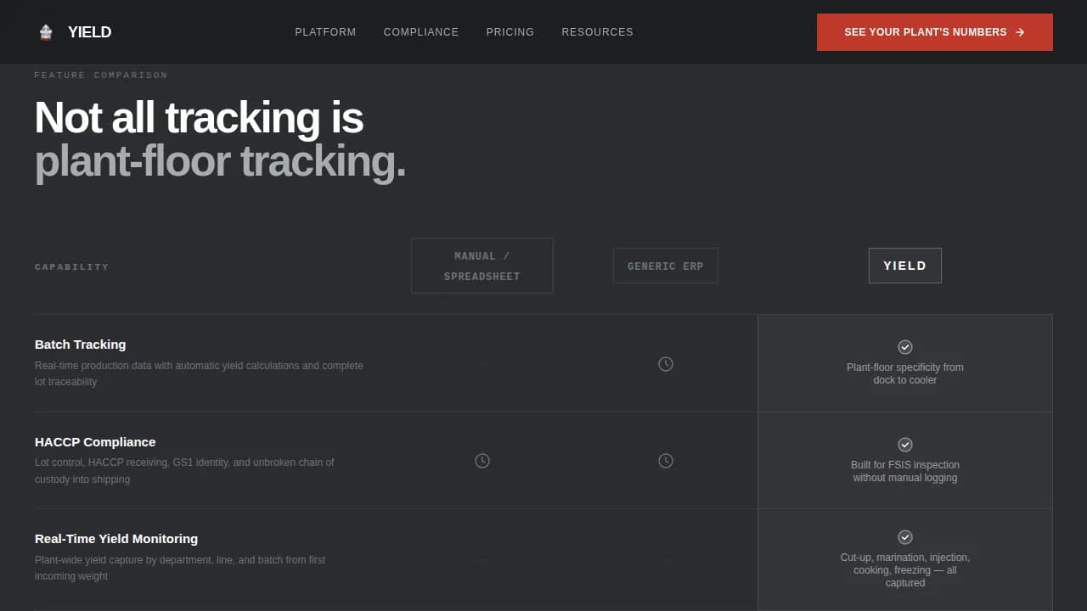Viewport: 1087px width, 611px height.
Task: Click the HACCP Compliance row title
Action: click(95, 442)
